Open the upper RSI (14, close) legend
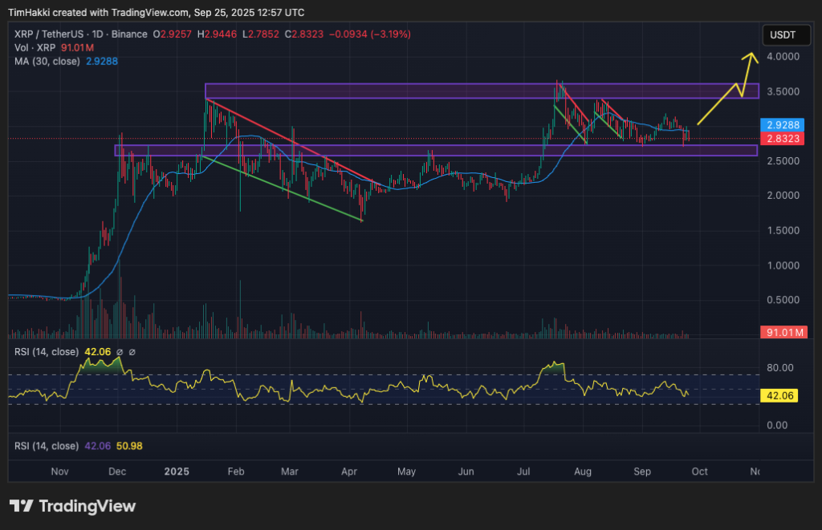The height and width of the screenshot is (530, 822). (x=45, y=352)
